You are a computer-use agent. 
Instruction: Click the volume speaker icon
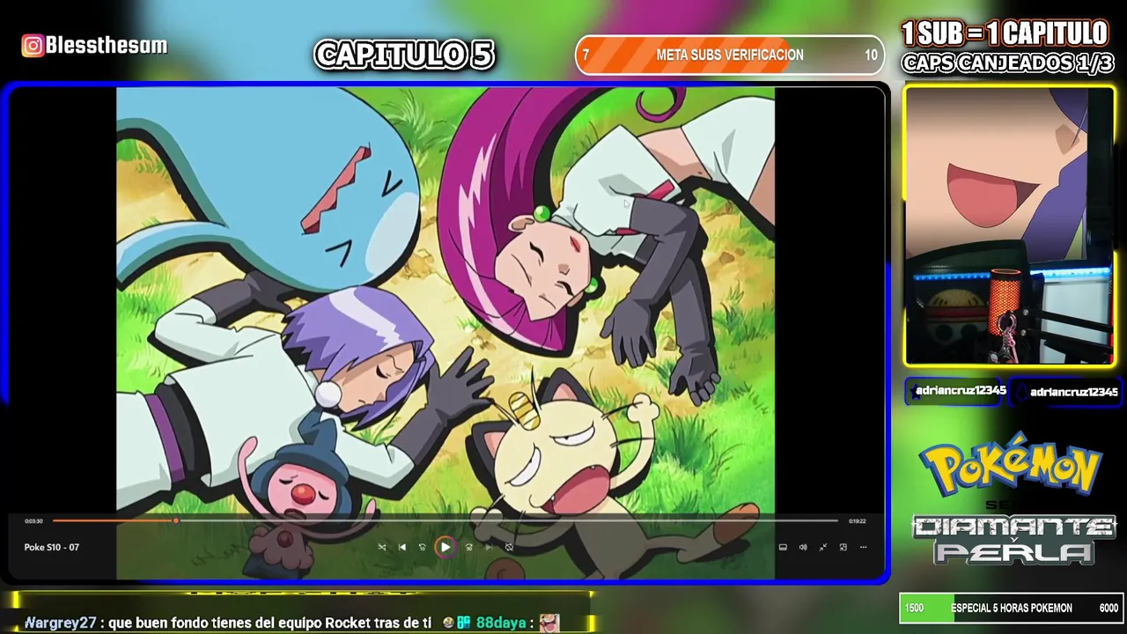click(803, 547)
